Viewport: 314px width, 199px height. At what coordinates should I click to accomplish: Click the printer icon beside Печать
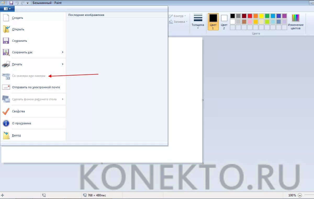tap(6, 64)
